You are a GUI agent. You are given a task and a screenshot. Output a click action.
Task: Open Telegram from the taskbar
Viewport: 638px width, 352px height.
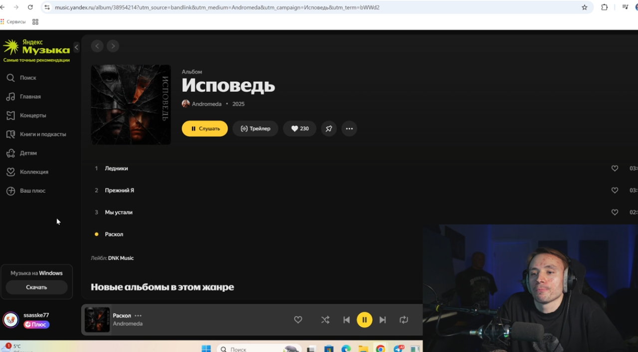click(398, 349)
